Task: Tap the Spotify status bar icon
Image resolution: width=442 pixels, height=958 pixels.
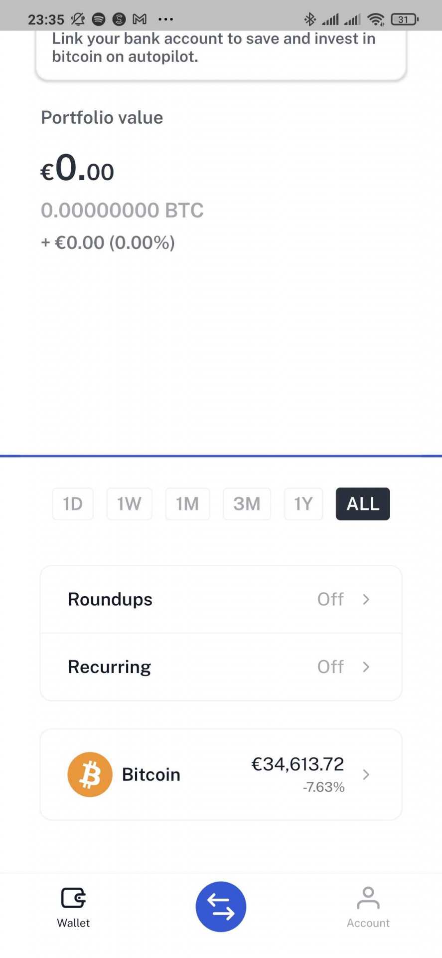Action: point(99,19)
